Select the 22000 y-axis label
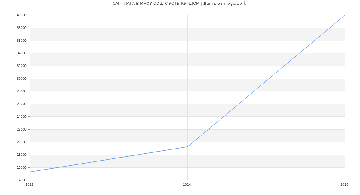 [x=22, y=129]
